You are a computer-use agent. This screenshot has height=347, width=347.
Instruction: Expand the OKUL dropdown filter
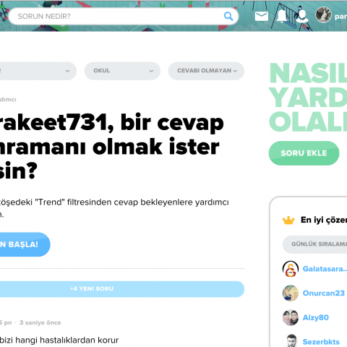122,71
